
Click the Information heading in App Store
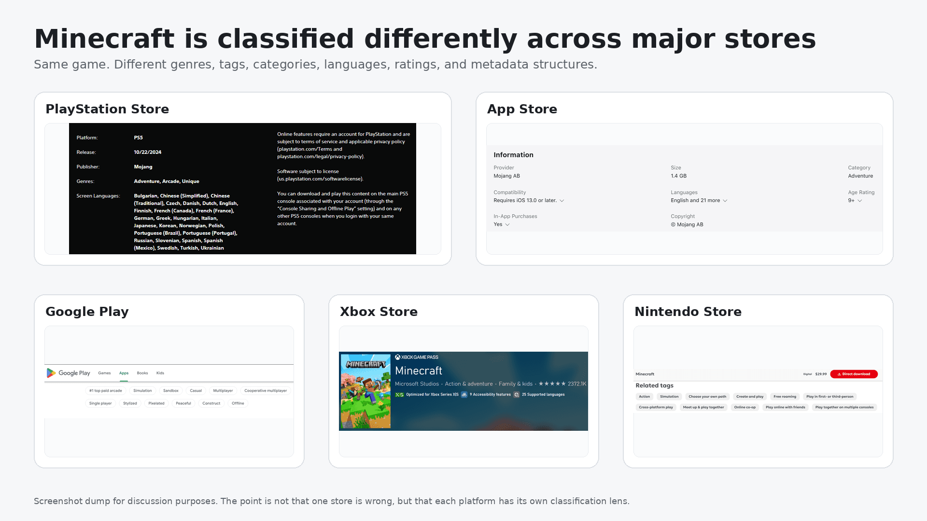[513, 155]
